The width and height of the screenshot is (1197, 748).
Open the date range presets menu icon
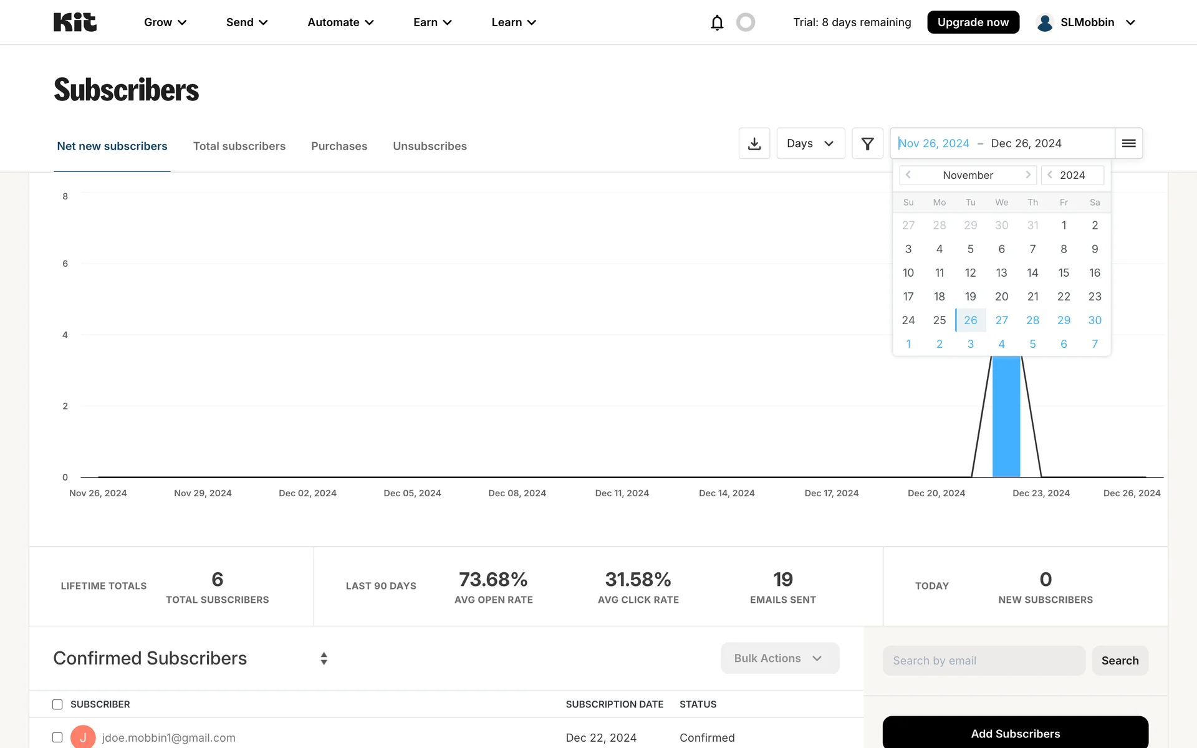[x=1128, y=143]
